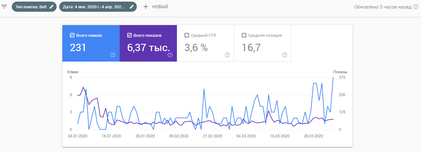Enable the "Средний CTR" checkbox
421x152 pixels.
click(x=187, y=35)
